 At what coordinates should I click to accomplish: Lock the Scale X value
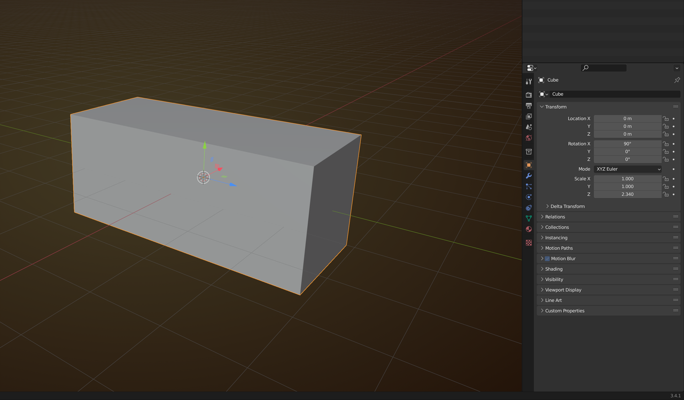[666, 179]
